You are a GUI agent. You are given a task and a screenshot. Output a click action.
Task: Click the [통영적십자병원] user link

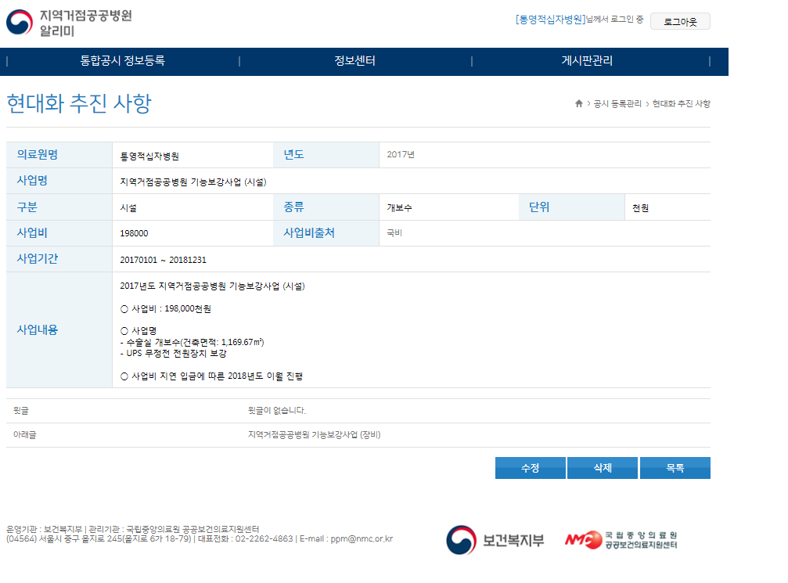pyautogui.click(x=550, y=20)
